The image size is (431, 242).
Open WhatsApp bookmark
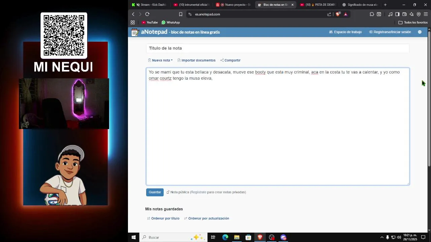coord(171,23)
